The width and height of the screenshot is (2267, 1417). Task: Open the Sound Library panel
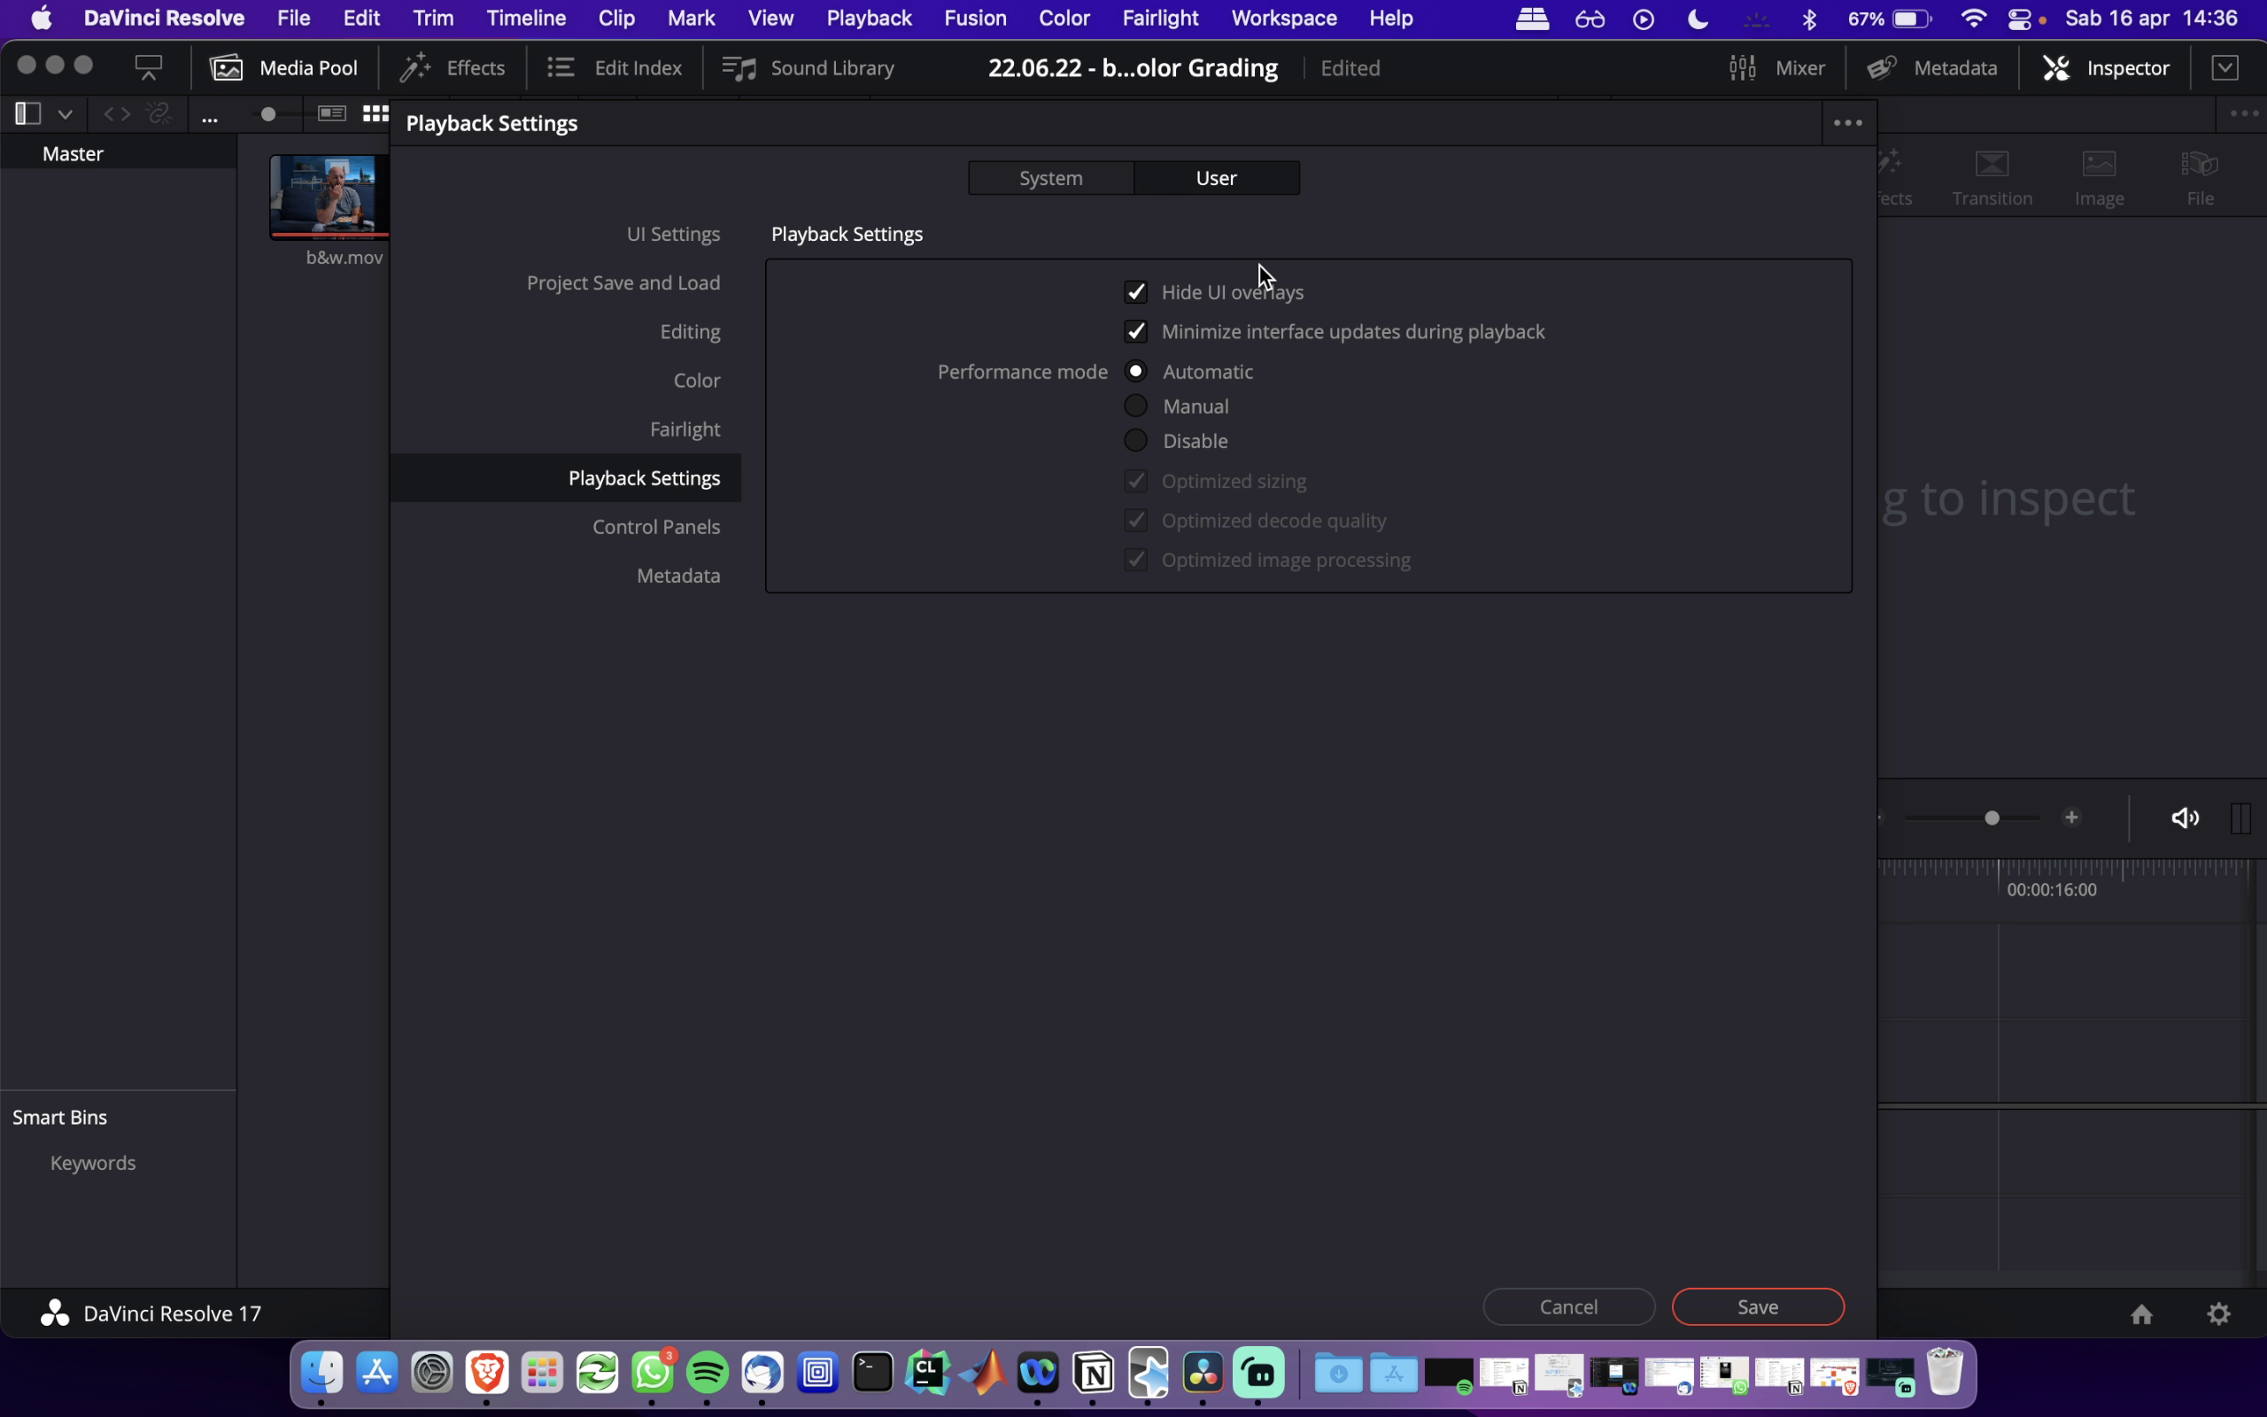pos(808,67)
